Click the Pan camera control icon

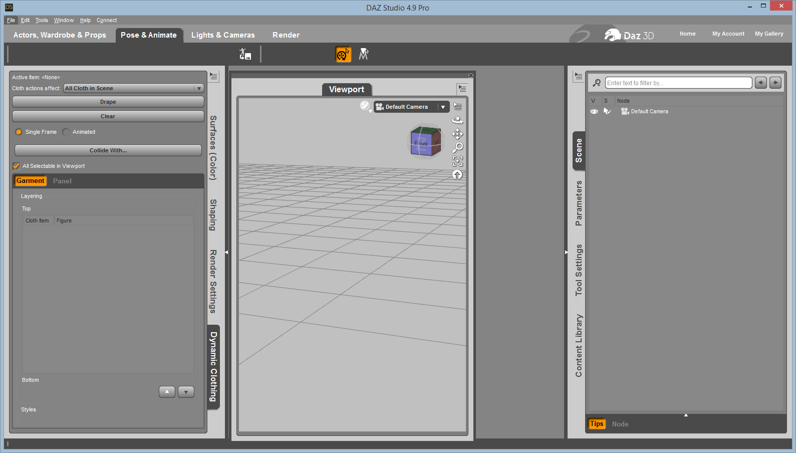(457, 134)
